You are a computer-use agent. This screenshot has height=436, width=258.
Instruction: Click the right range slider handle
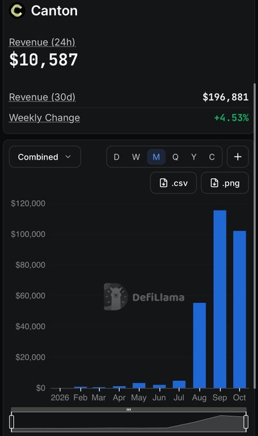(246, 422)
